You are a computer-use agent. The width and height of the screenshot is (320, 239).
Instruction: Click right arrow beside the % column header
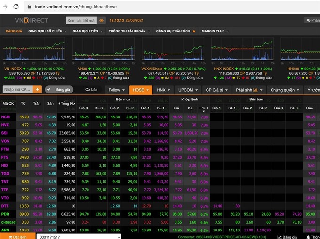(208, 108)
